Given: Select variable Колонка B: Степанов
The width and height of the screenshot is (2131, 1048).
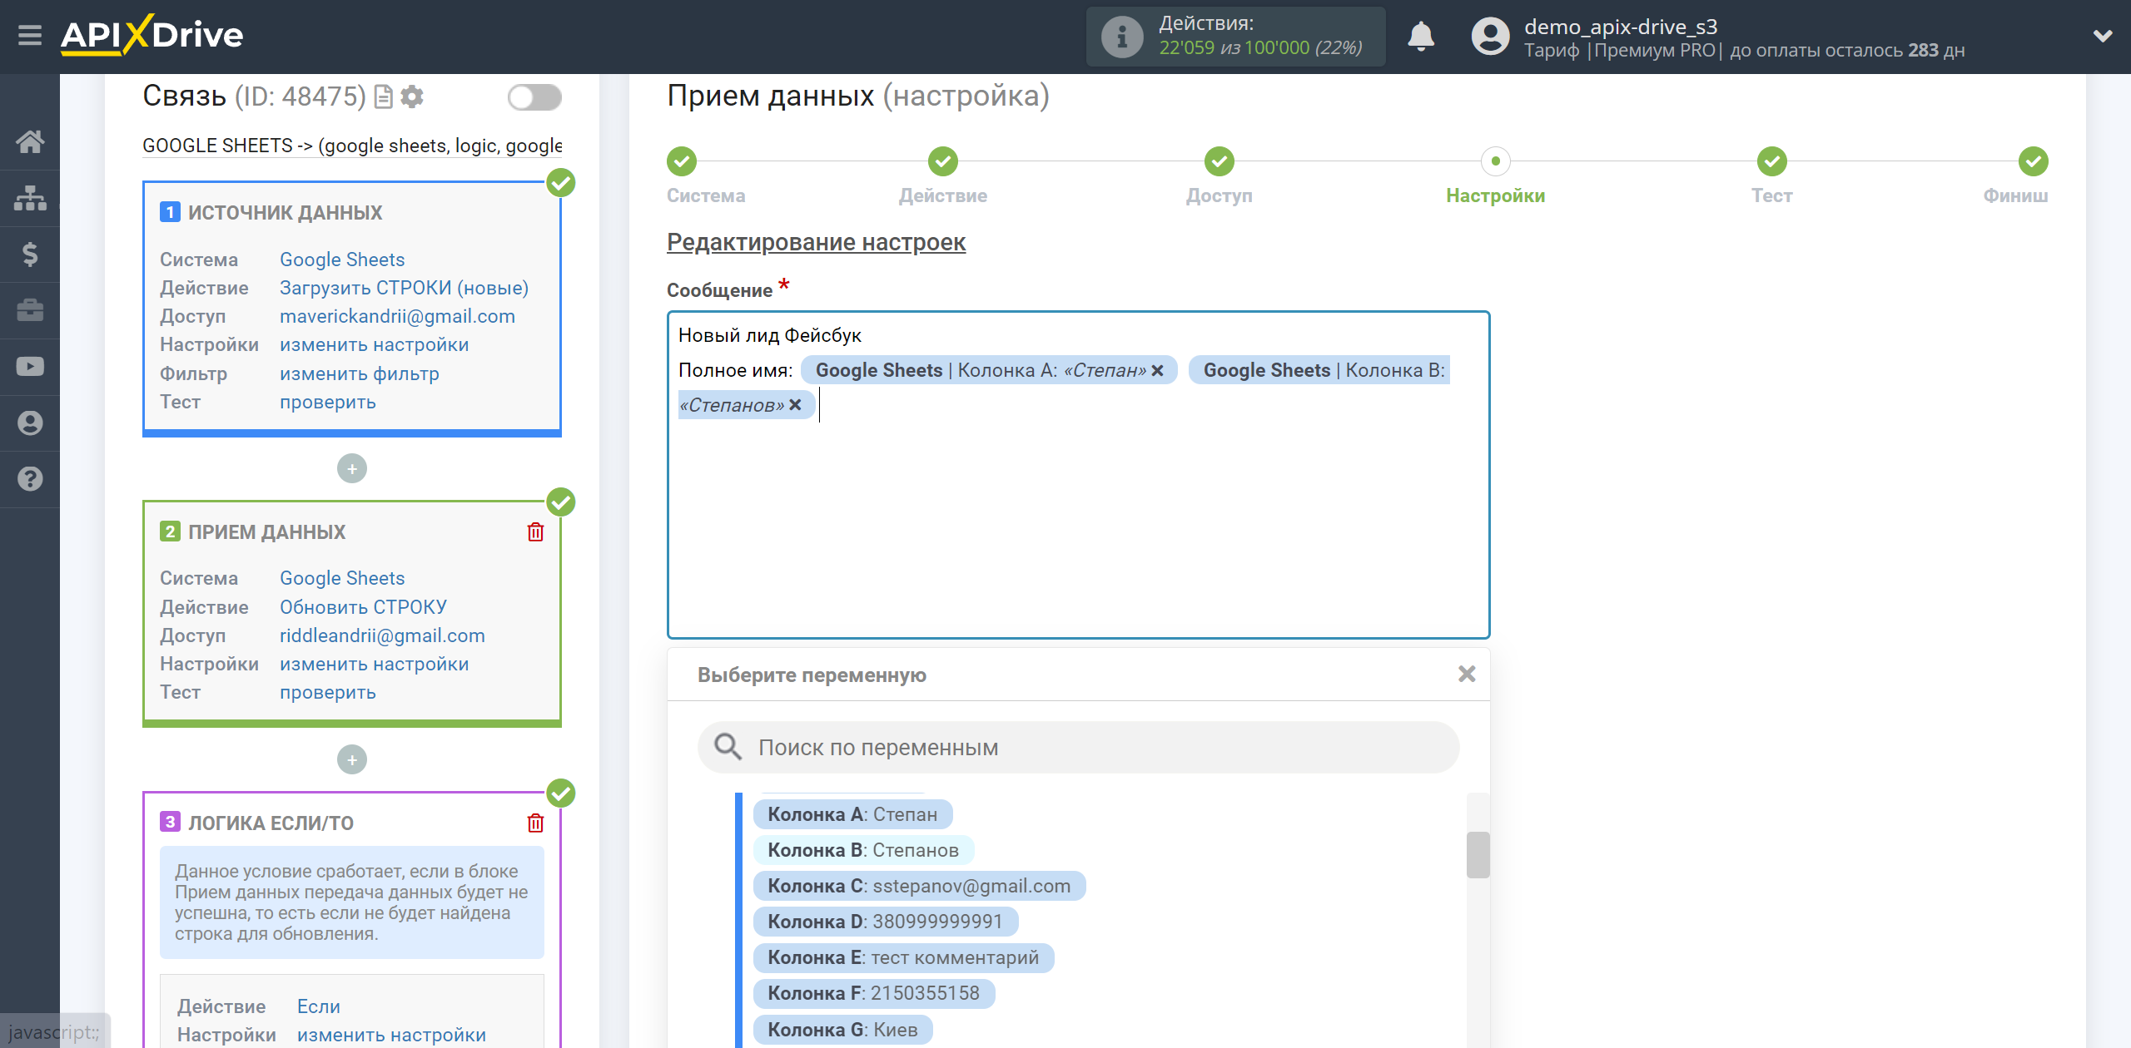Looking at the screenshot, I should (x=863, y=850).
